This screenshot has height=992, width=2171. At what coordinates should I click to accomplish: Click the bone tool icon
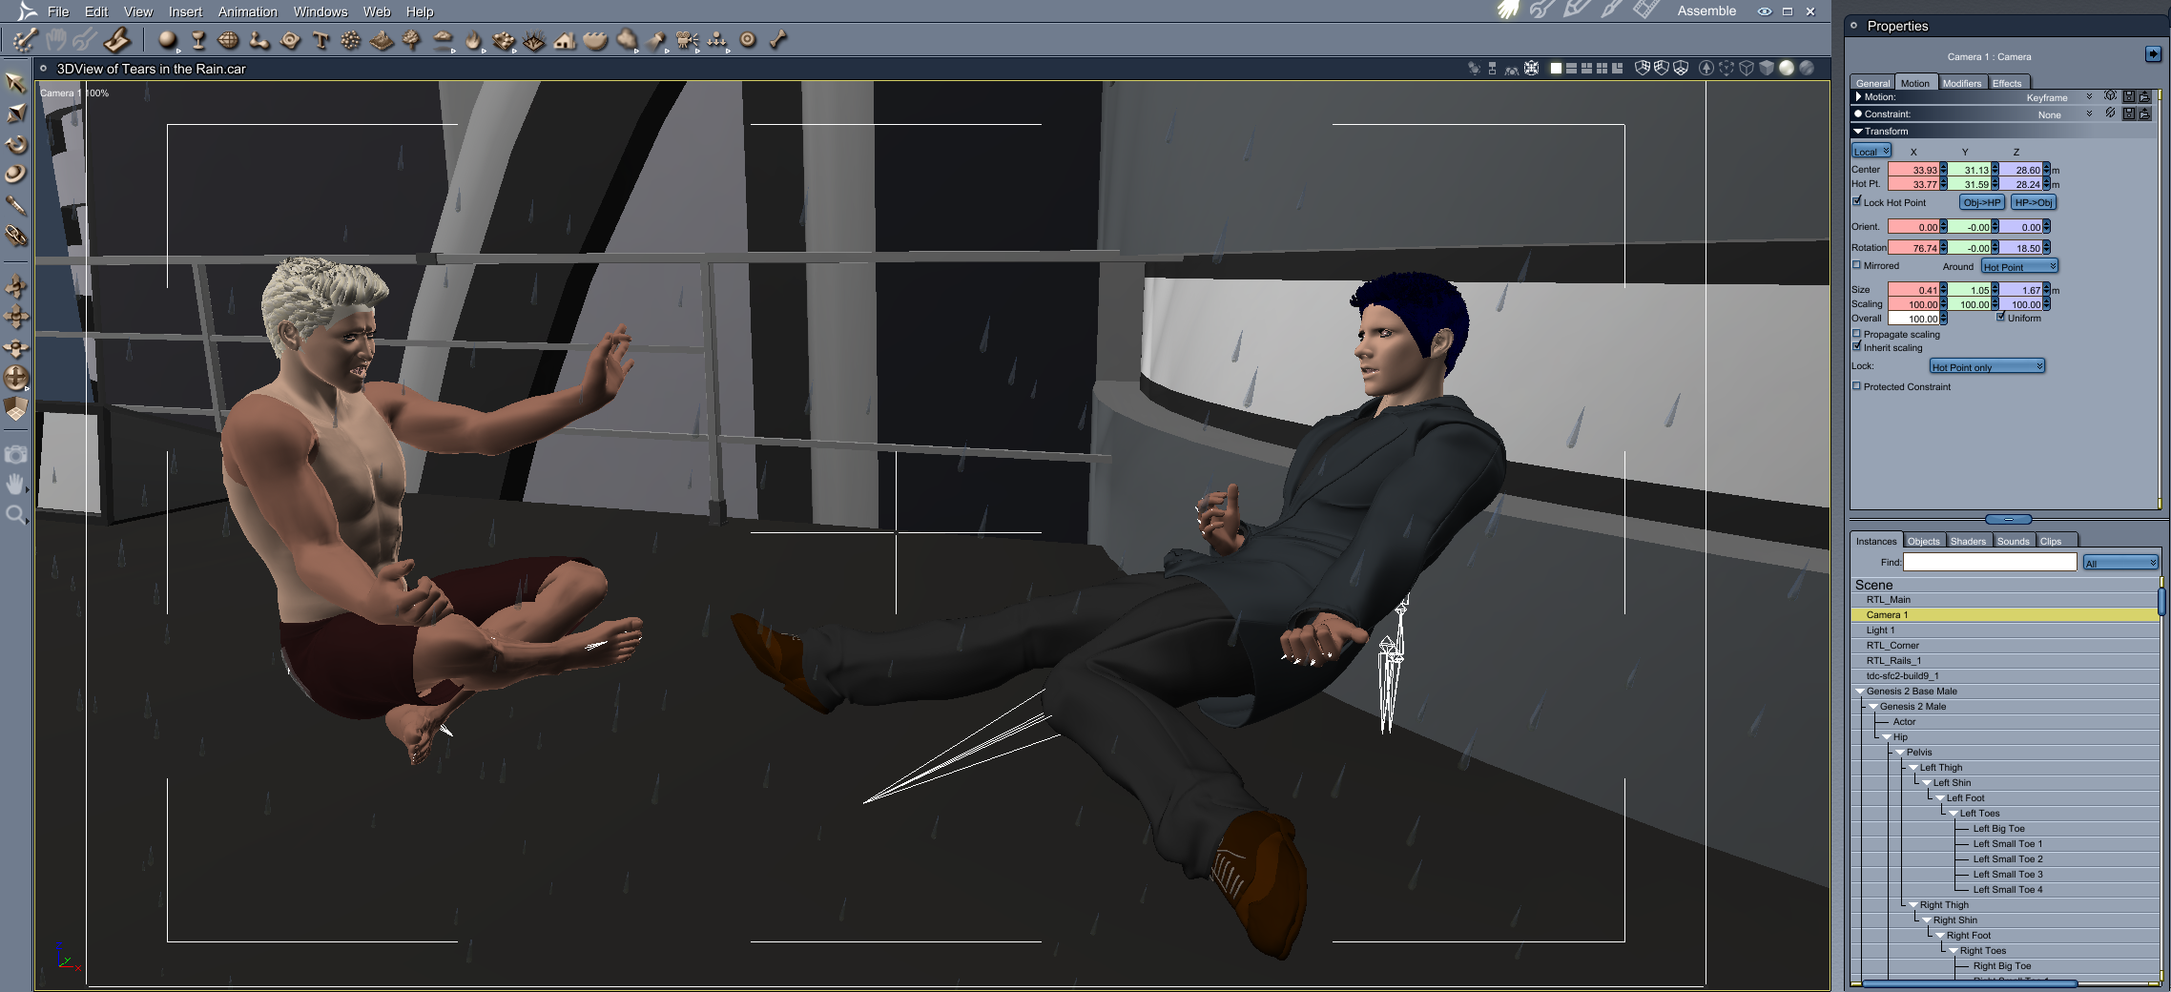coord(778,40)
